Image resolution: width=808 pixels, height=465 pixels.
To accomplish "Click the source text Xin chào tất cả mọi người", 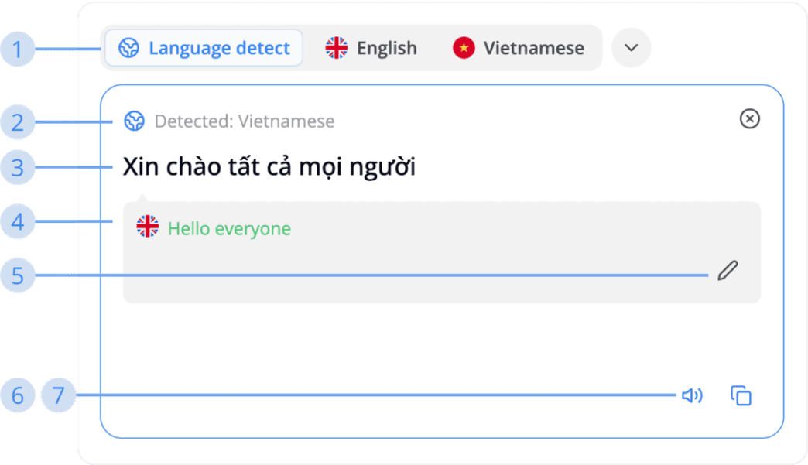I will point(269,167).
